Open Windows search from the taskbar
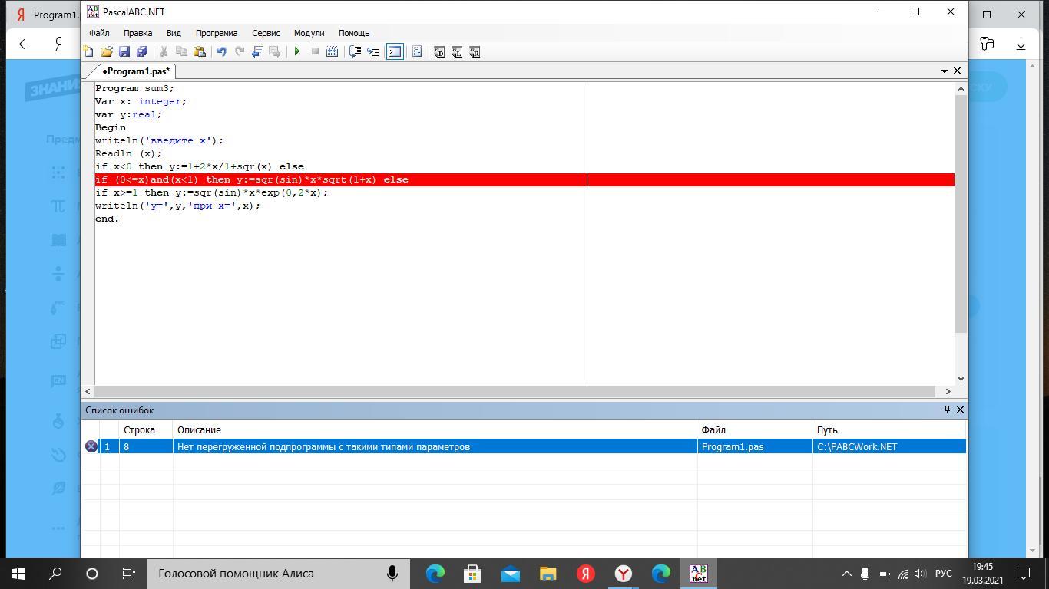The height and width of the screenshot is (589, 1049). click(x=55, y=573)
